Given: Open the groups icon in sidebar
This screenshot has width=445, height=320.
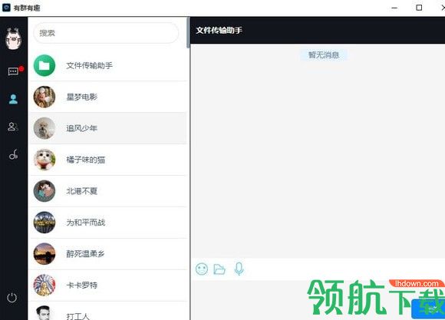Looking at the screenshot, I should tap(13, 127).
